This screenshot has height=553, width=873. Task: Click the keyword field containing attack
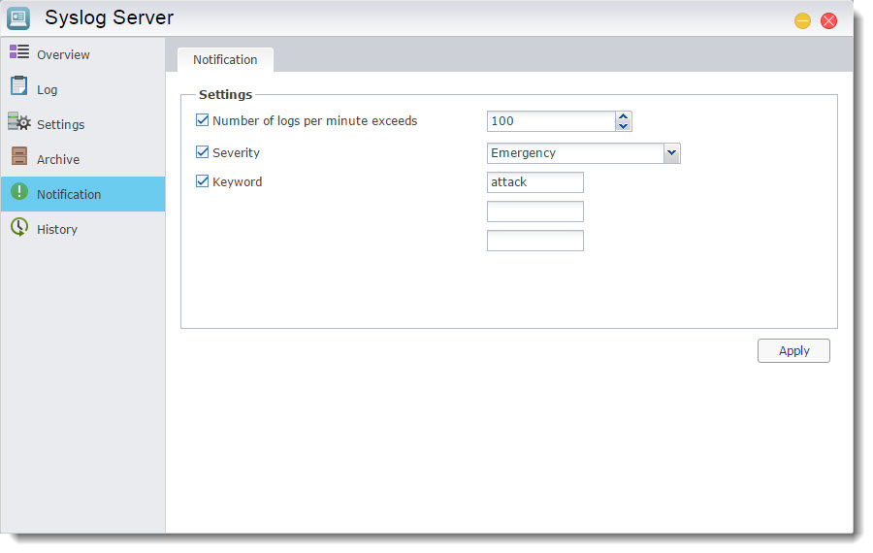[534, 182]
